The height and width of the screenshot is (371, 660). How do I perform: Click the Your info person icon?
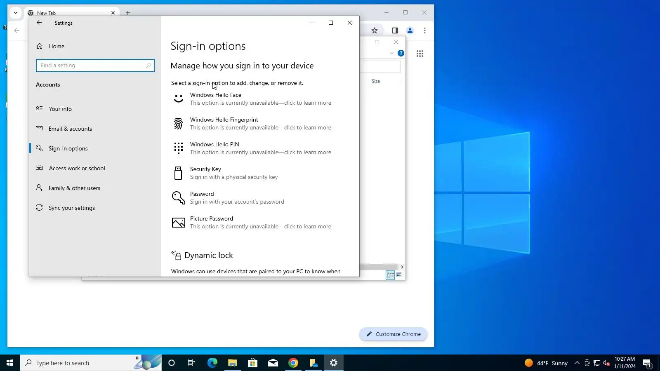(x=39, y=108)
